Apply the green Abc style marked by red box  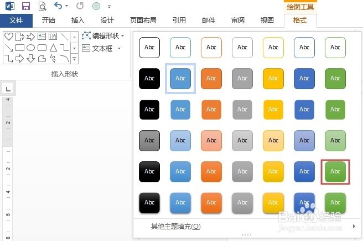(x=335, y=172)
